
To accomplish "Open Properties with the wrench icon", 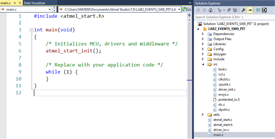I will click(x=243, y=10).
